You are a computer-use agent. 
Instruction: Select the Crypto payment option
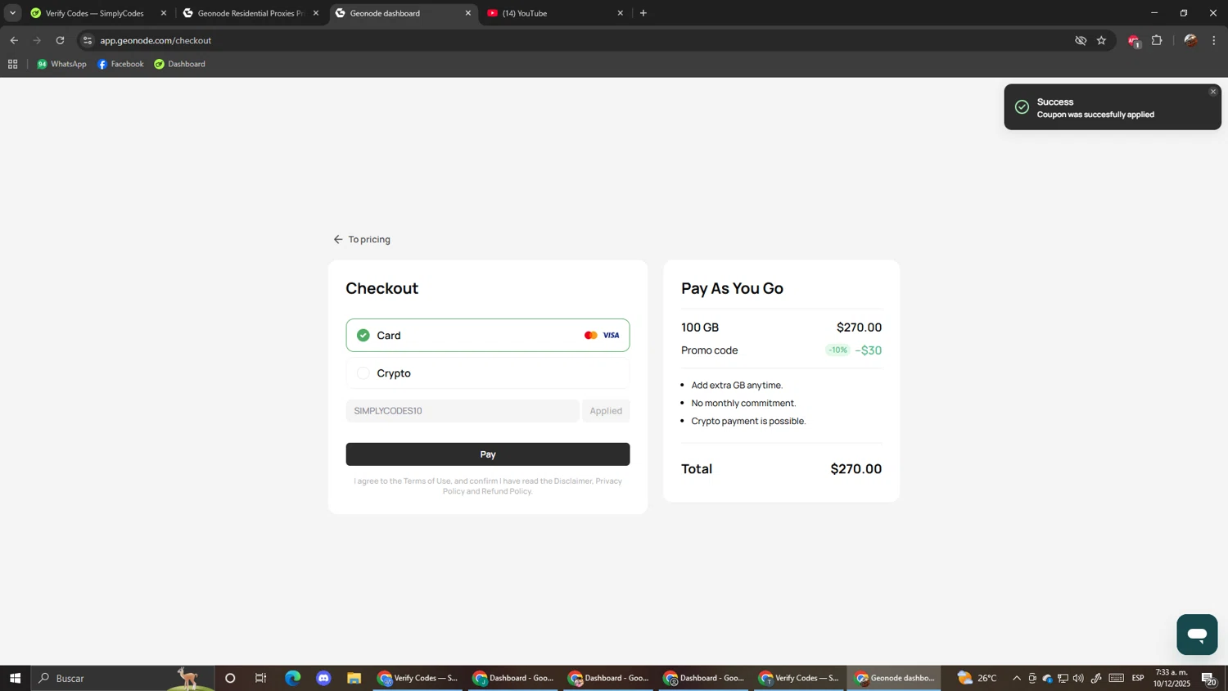[487, 373]
